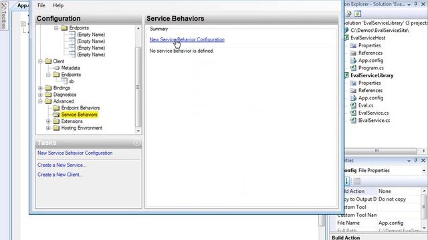Select the sb endpoint
This screenshot has width=428, height=240.
72,81
